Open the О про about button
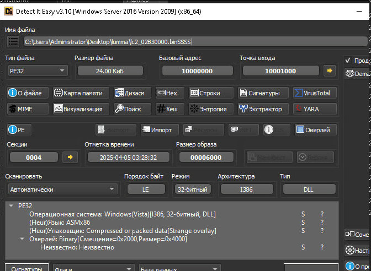Viewport: 371px width, 271px height. pyautogui.click(x=357, y=266)
